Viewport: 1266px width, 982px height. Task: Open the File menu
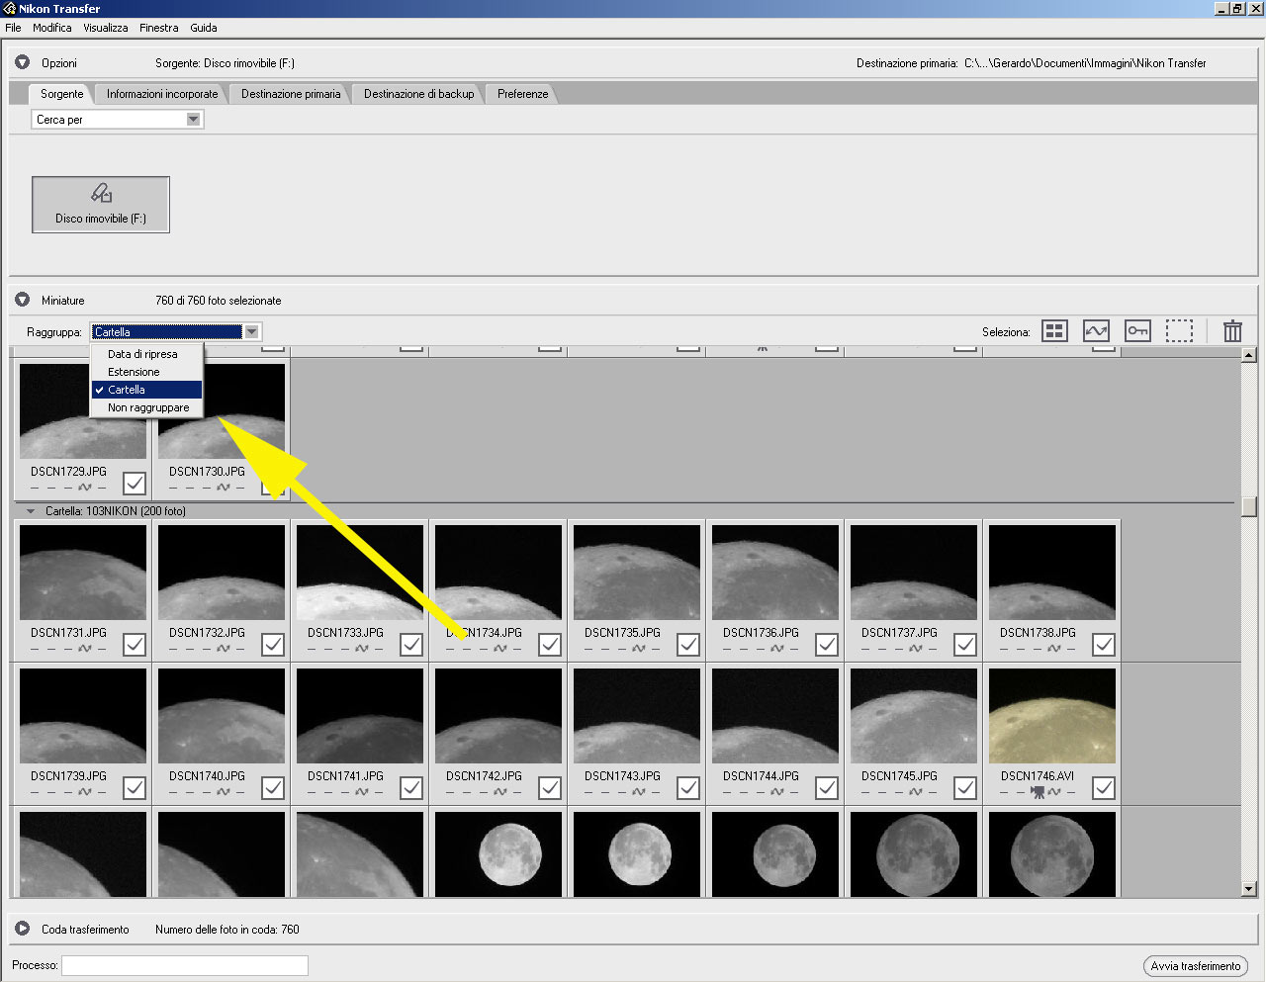click(x=13, y=28)
